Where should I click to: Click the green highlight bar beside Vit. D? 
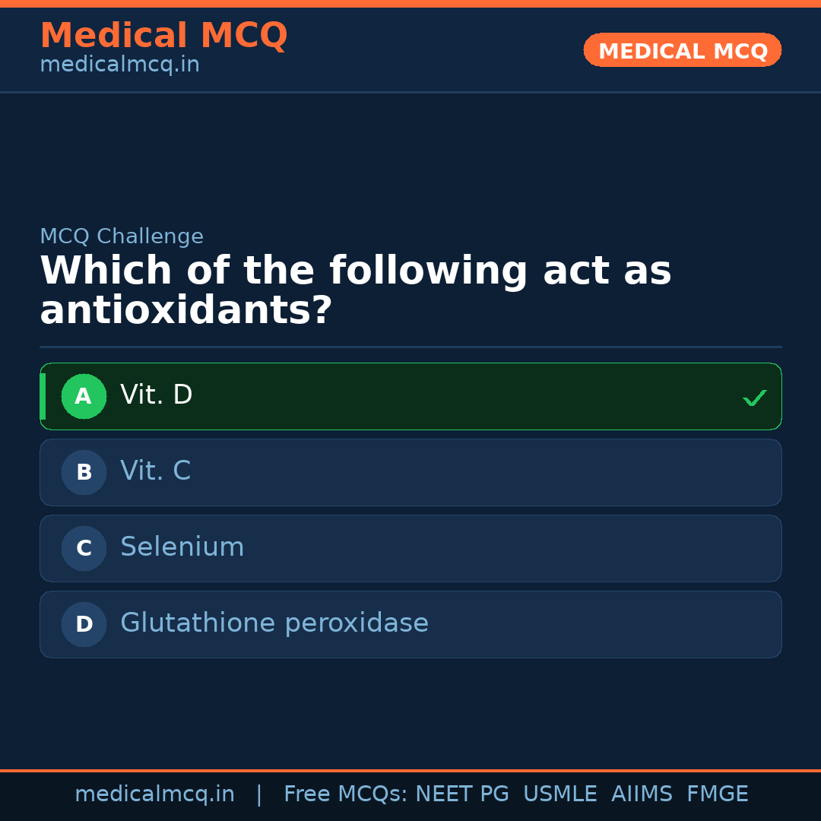(43, 396)
